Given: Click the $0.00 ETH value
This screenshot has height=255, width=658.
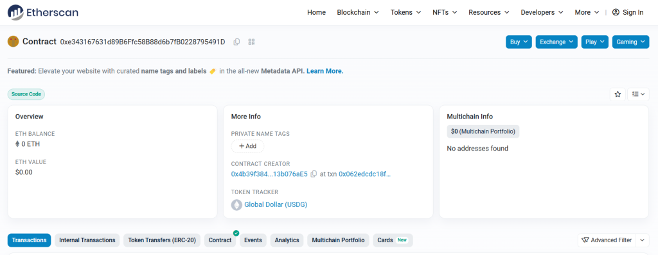Looking at the screenshot, I should pyautogui.click(x=24, y=172).
